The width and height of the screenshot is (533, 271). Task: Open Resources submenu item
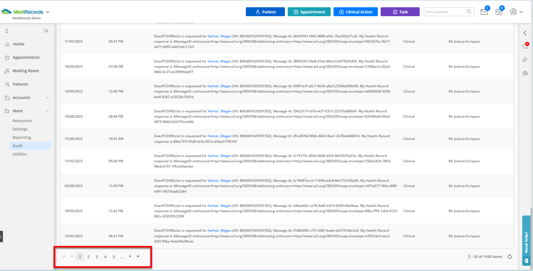tap(22, 121)
